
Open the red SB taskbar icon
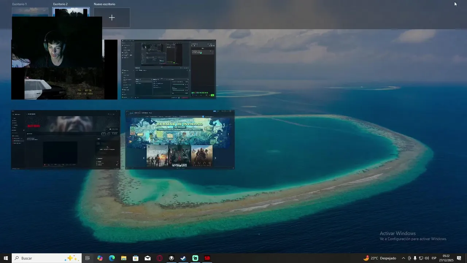(207, 258)
